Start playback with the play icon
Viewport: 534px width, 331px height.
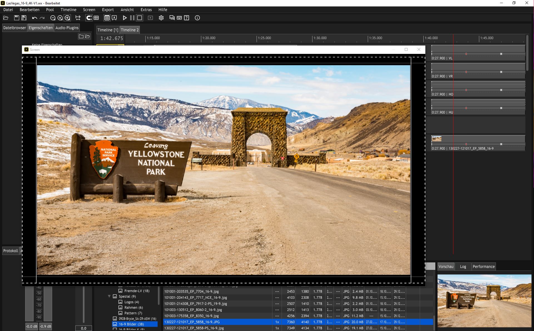[x=125, y=18]
